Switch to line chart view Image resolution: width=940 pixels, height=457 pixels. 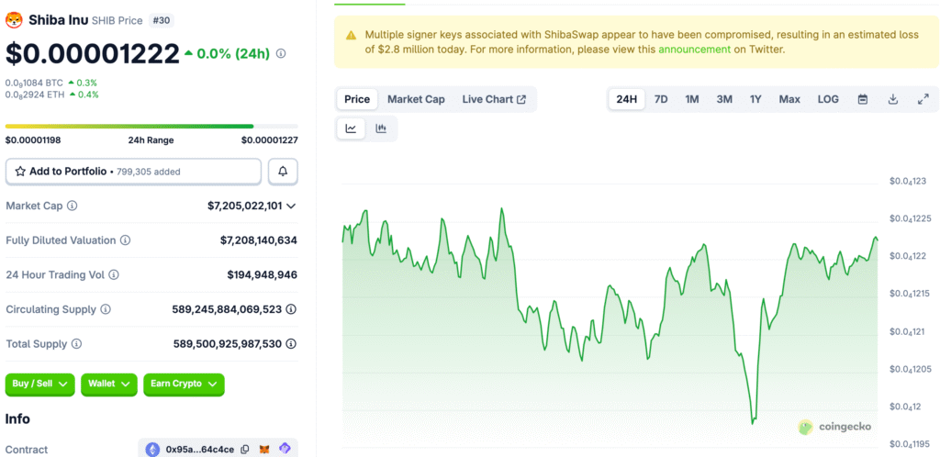[x=352, y=128]
